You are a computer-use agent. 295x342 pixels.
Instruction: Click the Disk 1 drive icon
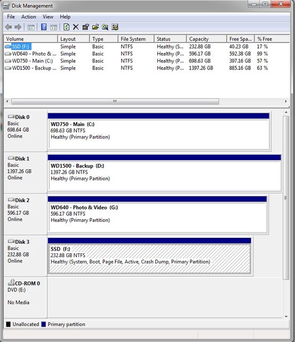(x=11, y=158)
